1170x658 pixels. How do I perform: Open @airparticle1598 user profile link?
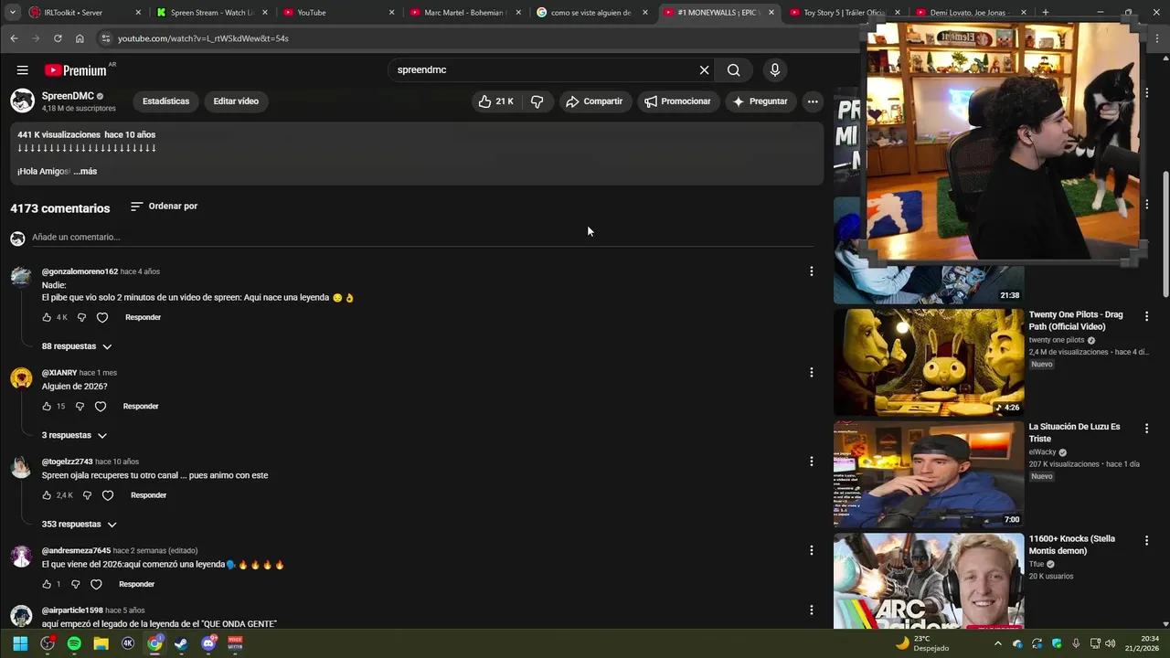tap(72, 610)
